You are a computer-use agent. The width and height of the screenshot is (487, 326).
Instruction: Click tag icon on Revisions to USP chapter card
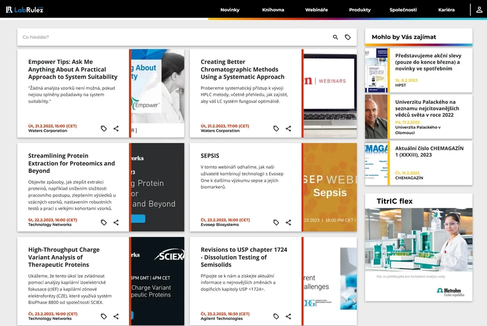[x=276, y=316]
